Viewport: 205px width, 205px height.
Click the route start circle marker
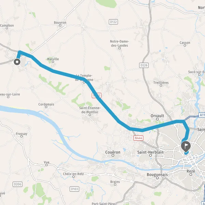17,62
